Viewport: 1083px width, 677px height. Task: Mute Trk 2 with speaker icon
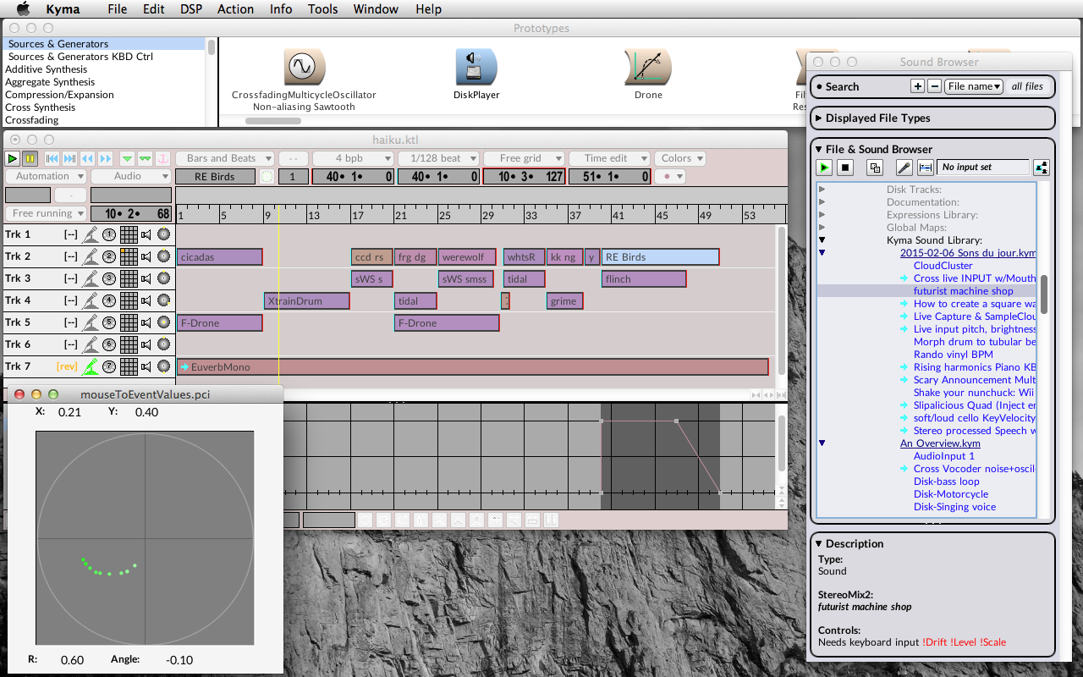point(146,256)
